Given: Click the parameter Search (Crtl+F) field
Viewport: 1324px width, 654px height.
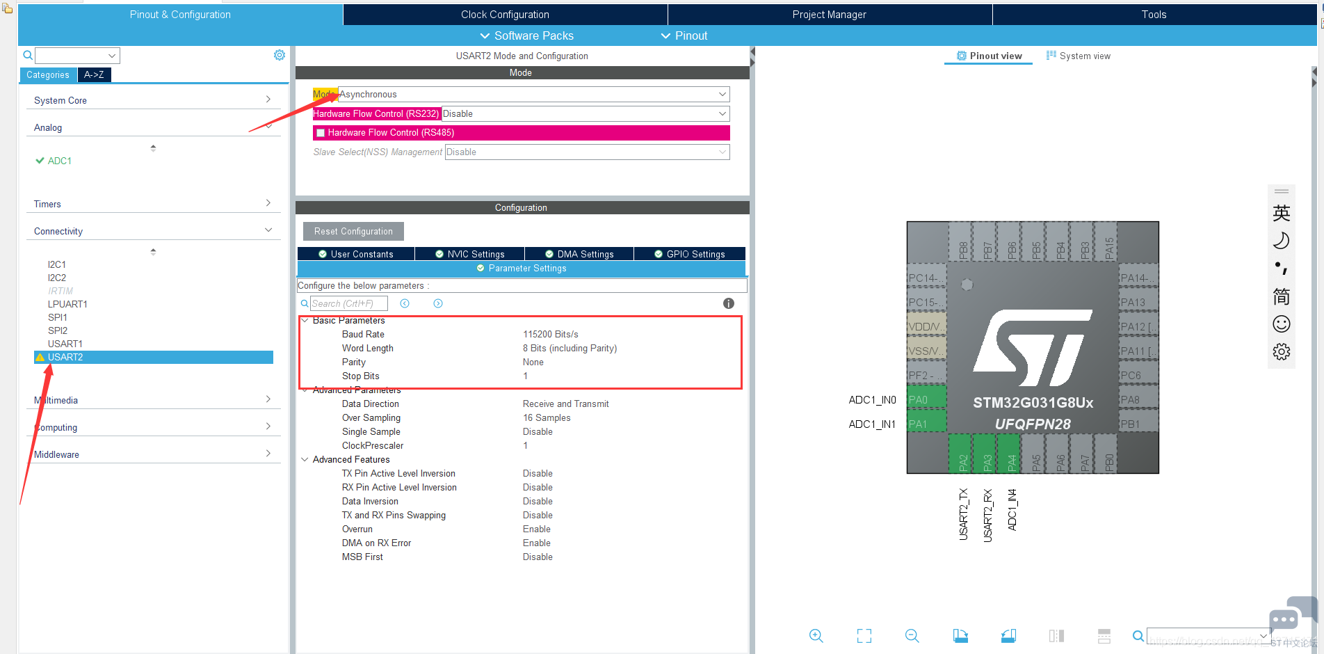Looking at the screenshot, I should click(348, 303).
